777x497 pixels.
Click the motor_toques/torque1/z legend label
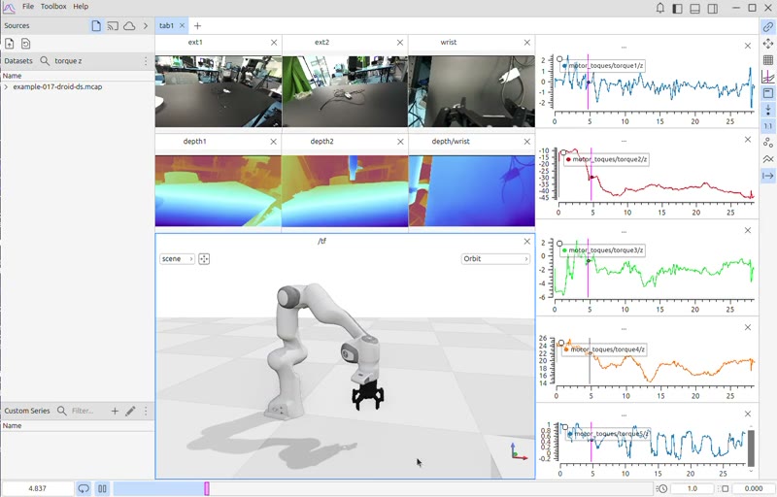coord(605,65)
